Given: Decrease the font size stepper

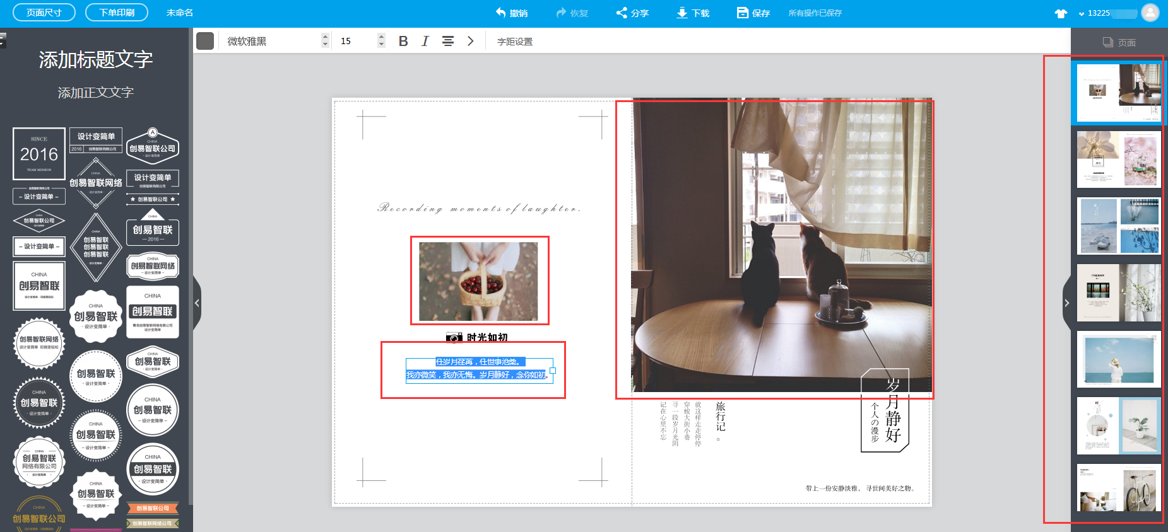Looking at the screenshot, I should (x=381, y=45).
